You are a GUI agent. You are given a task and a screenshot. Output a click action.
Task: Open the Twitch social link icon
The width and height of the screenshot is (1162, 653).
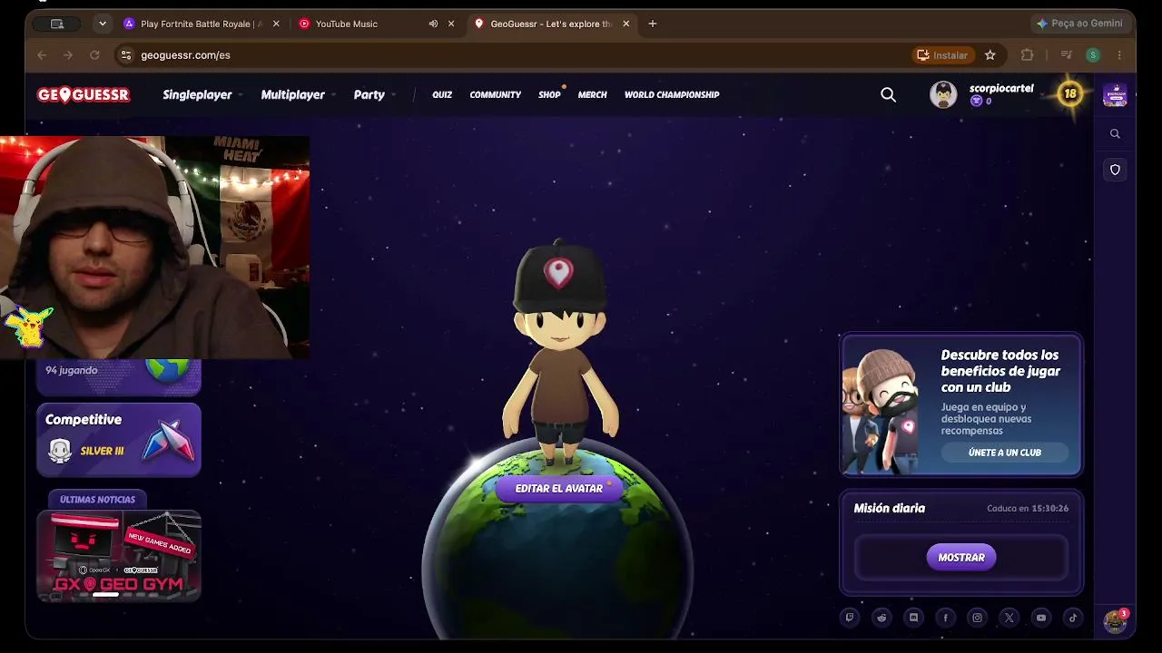click(850, 618)
